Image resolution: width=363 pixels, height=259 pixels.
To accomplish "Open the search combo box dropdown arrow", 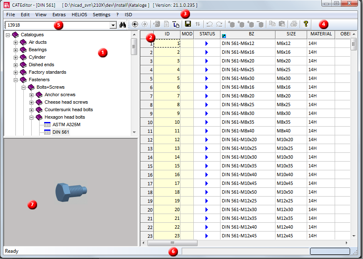I will [113, 25].
